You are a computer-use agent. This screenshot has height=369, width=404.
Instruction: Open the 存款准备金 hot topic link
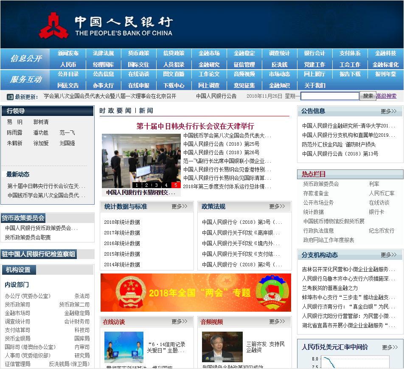pyautogui.click(x=316, y=193)
